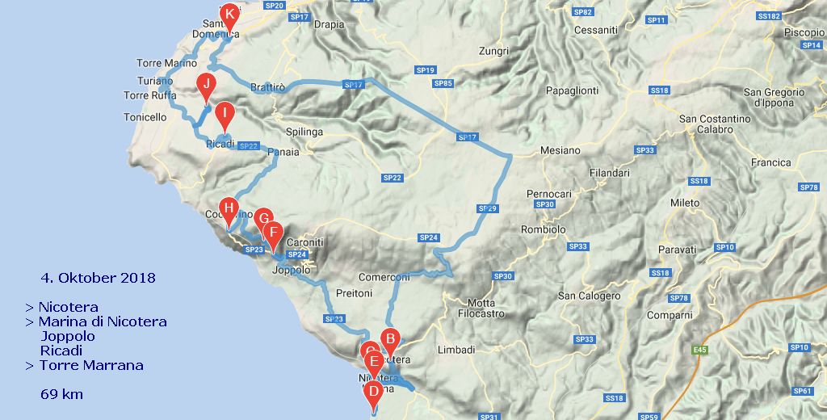This screenshot has height=420, width=827.
Task: Click the 'Torre Marrana' list entry
Action: point(91,365)
